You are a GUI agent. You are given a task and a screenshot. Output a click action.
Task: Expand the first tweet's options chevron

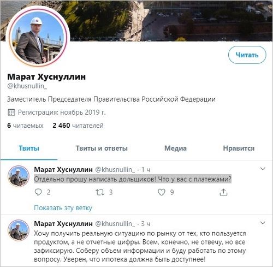263,169
